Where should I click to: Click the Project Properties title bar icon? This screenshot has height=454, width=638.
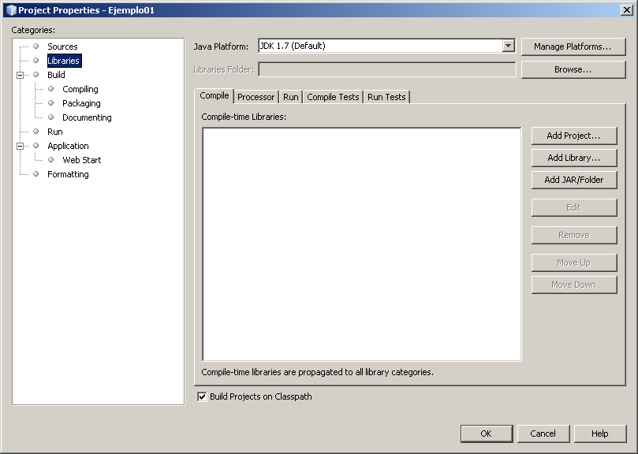coord(11,10)
